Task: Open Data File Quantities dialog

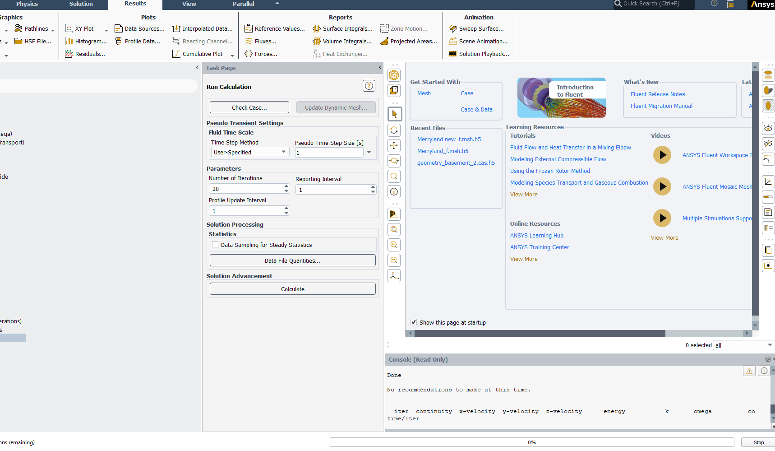Action: click(293, 260)
